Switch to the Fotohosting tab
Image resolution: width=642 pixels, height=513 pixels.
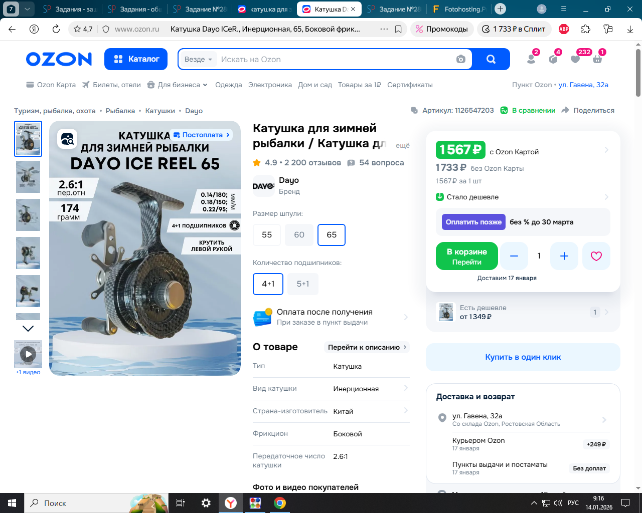[459, 9]
